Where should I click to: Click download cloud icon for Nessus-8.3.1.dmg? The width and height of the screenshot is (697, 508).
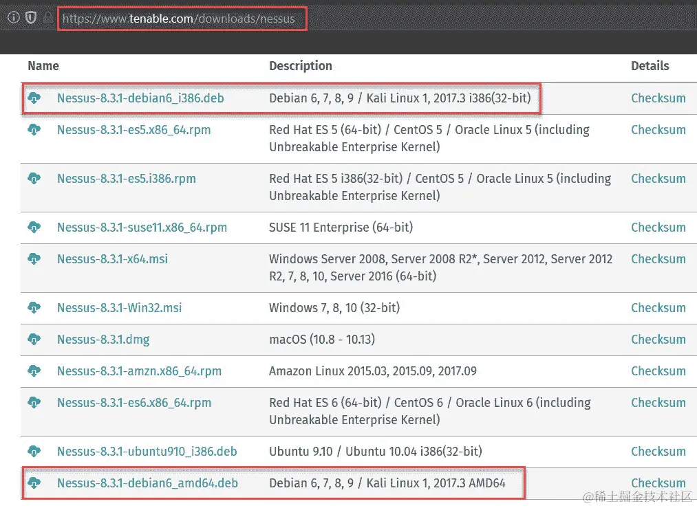click(x=34, y=340)
